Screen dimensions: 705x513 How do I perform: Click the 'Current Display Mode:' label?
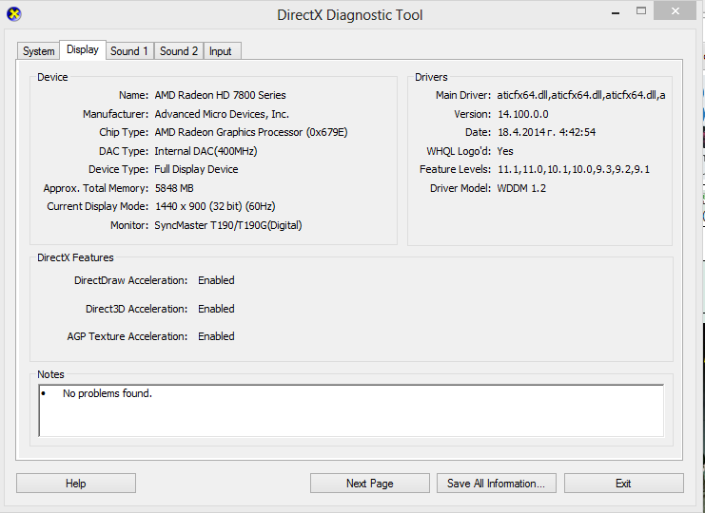pos(98,206)
